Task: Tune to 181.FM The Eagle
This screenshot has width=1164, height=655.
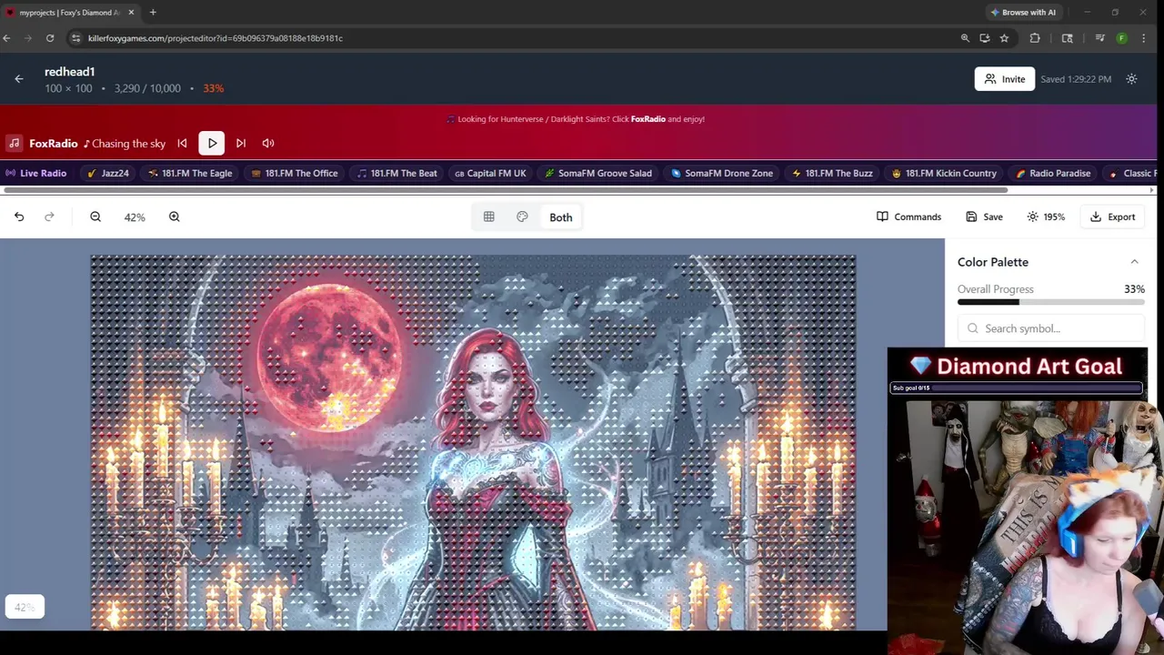Action: coord(190,173)
